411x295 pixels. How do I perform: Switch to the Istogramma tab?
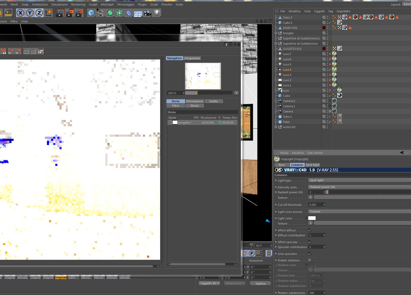click(192, 58)
